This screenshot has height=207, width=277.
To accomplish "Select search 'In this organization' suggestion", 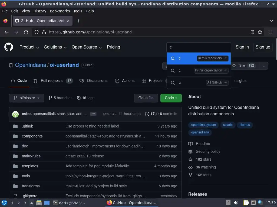I will [x=199, y=71].
